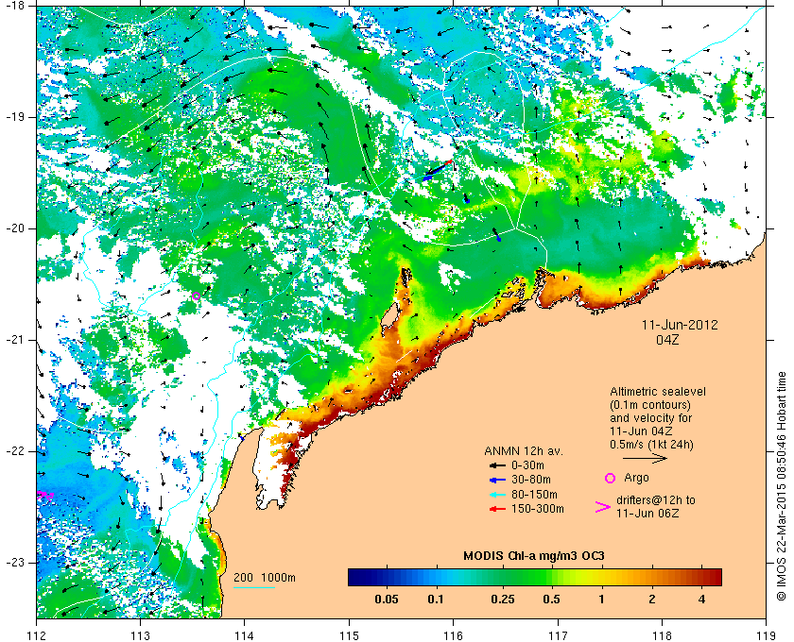
Task: Click the magenta drifter chevron in legend
Action: [603, 507]
